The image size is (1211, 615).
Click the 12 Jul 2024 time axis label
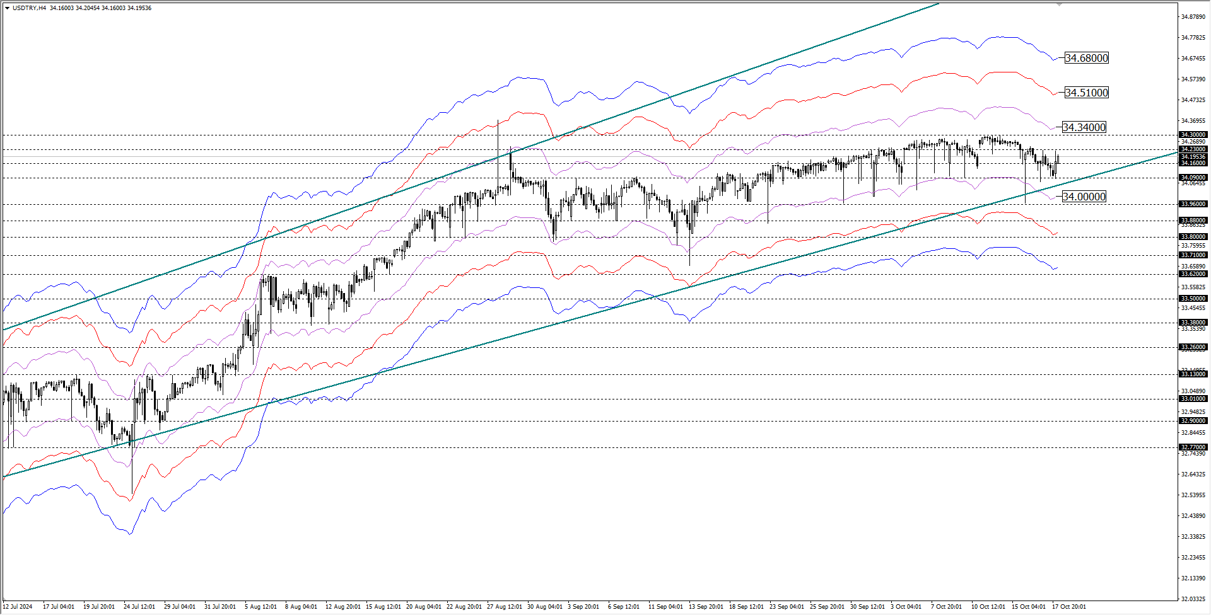(x=18, y=607)
